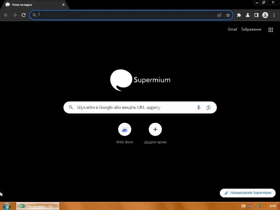280x210 pixels.
Task: Click the 6:40 clock in tray
Action: (x=273, y=206)
